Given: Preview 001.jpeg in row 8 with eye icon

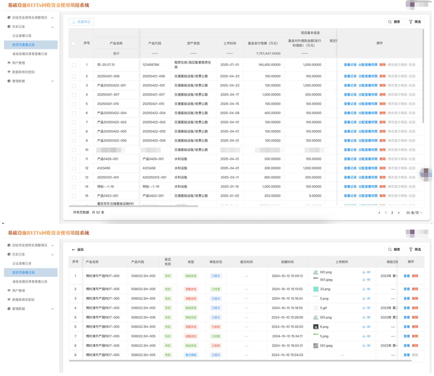Looking at the screenshot, I should [x=368, y=345].
